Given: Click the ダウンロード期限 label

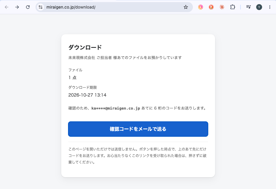Looking at the screenshot, I should [83, 87].
